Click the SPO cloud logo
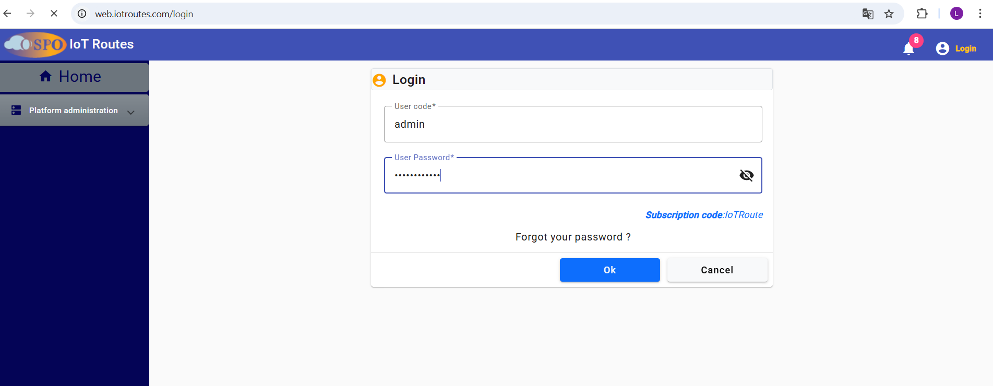 click(35, 45)
